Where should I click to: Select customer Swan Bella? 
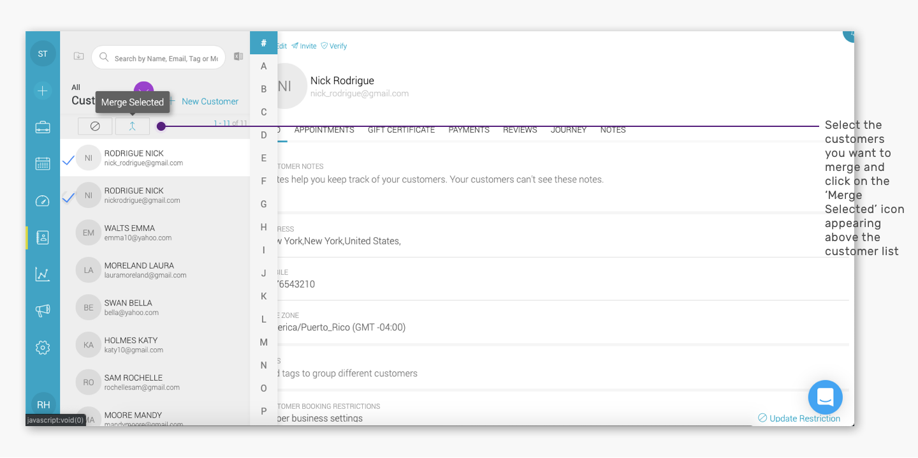155,307
